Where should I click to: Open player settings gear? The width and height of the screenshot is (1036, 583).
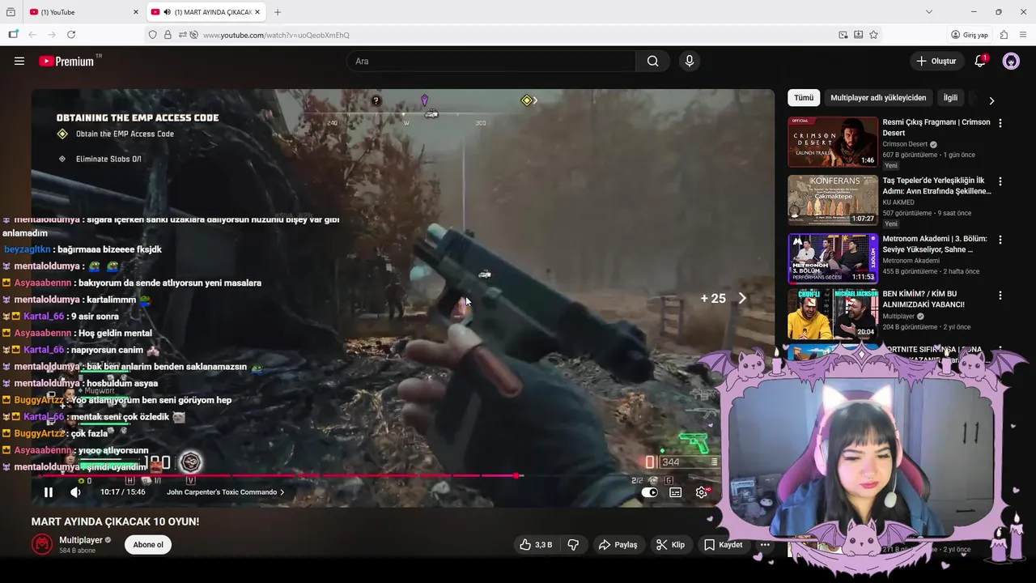[x=702, y=492]
